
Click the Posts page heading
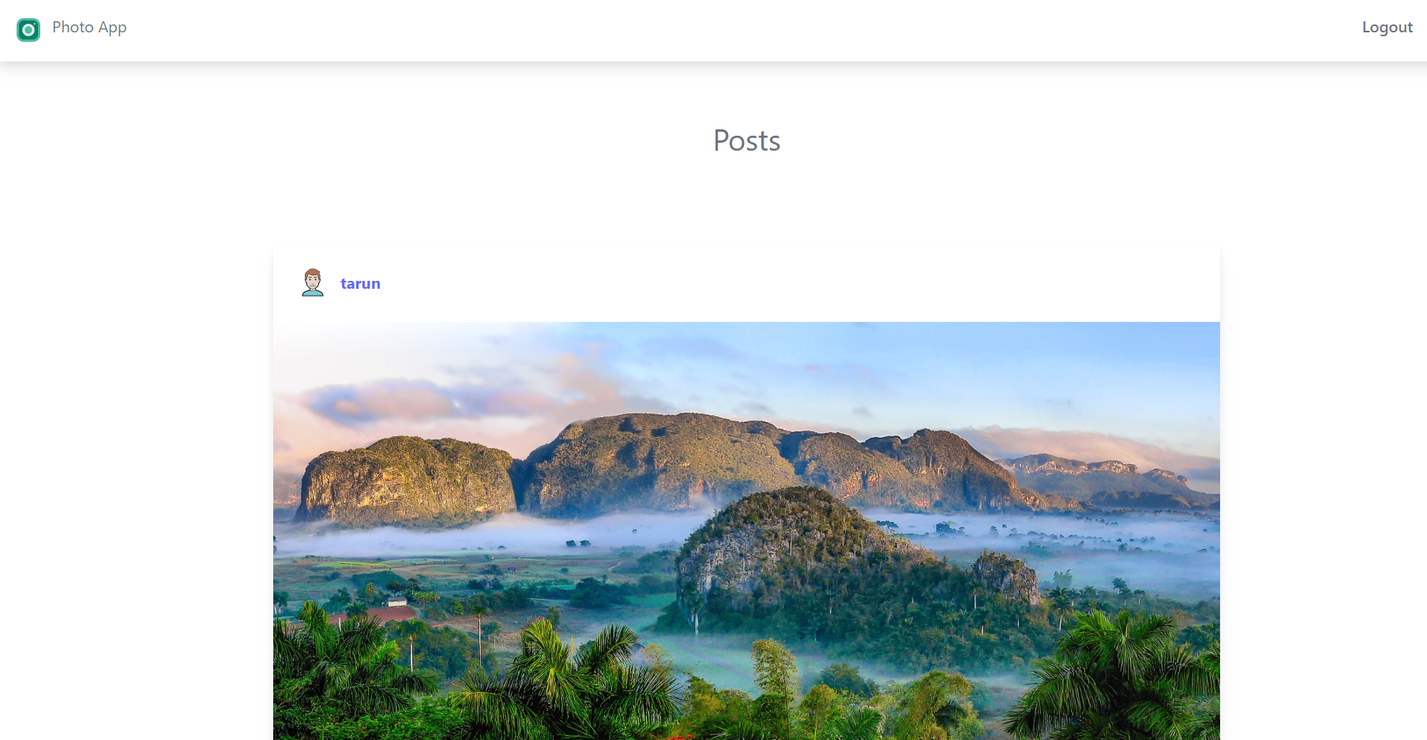point(746,140)
